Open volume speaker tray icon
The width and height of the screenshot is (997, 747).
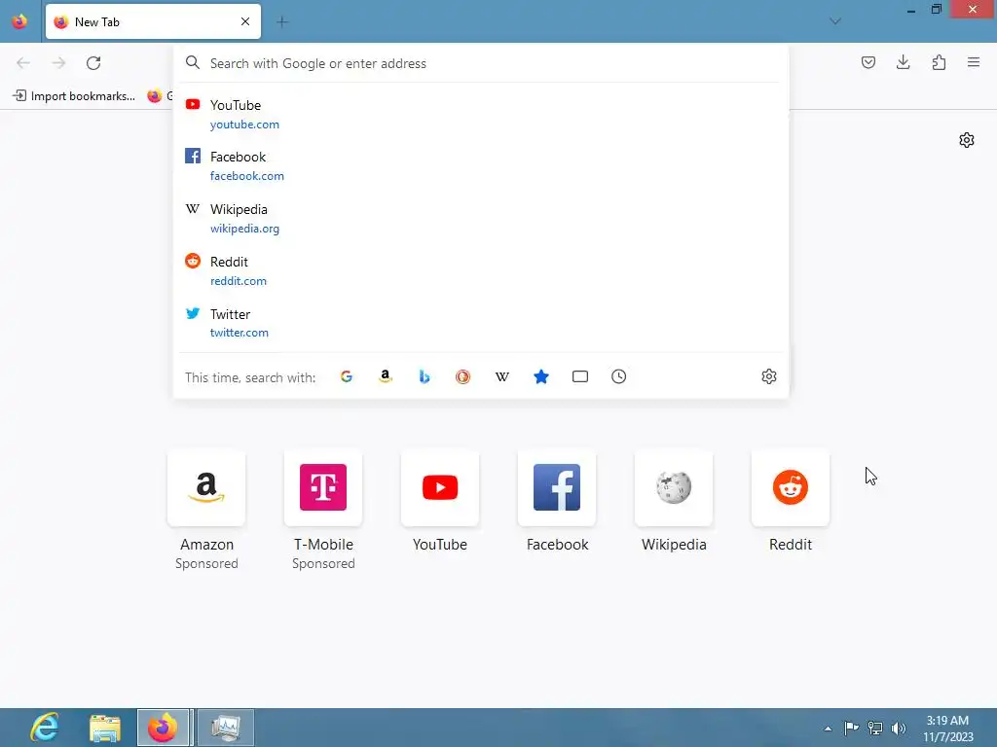[x=899, y=728]
